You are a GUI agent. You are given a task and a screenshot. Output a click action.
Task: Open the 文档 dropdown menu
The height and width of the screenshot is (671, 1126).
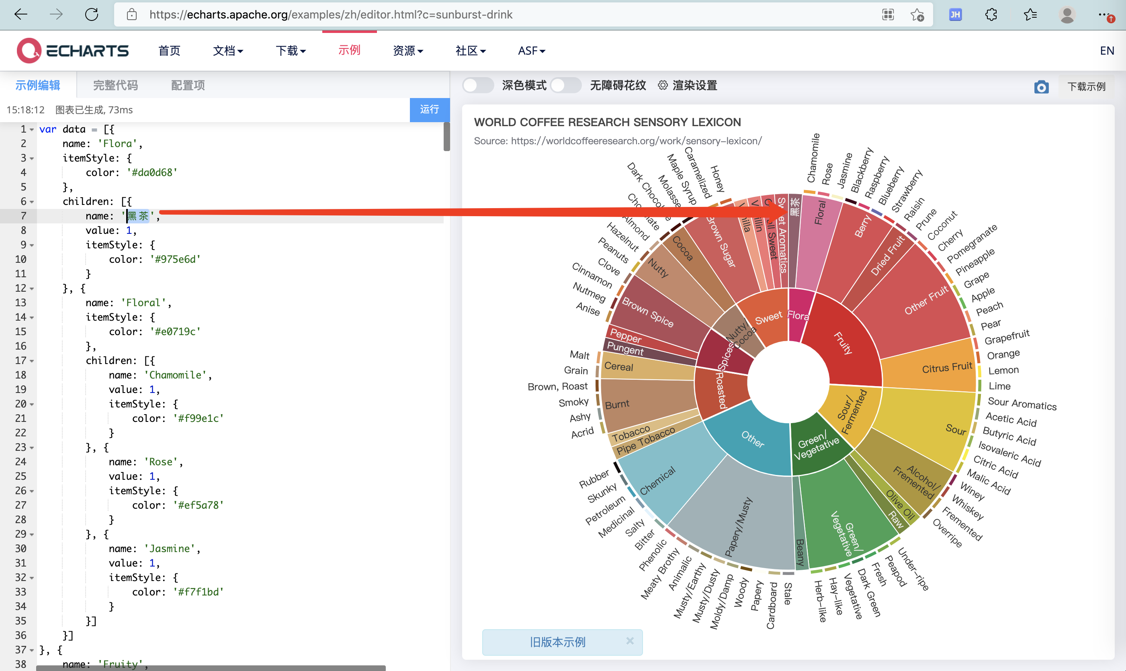coord(228,51)
